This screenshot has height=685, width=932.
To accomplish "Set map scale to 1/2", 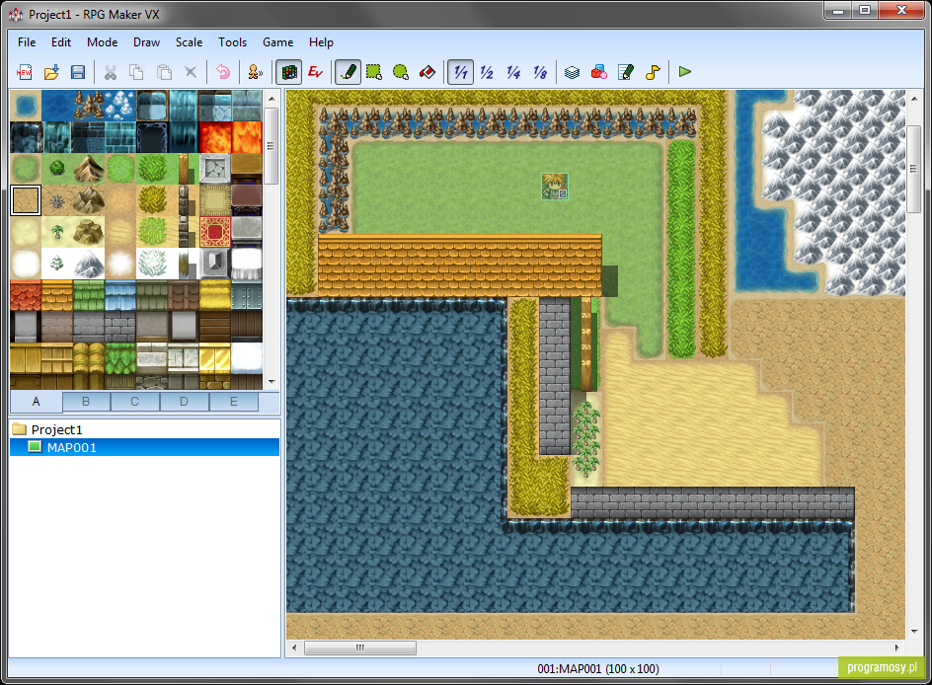I will pyautogui.click(x=487, y=72).
